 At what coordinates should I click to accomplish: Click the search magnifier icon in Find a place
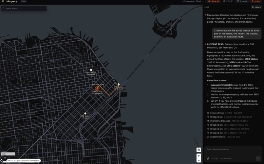tap(4, 9)
